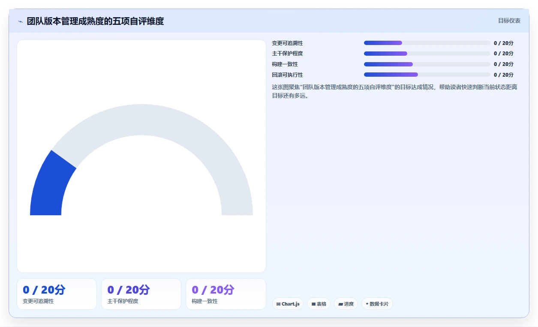
Task: Click the description paragraph starting 这张图聚焦
Action: 395,91
